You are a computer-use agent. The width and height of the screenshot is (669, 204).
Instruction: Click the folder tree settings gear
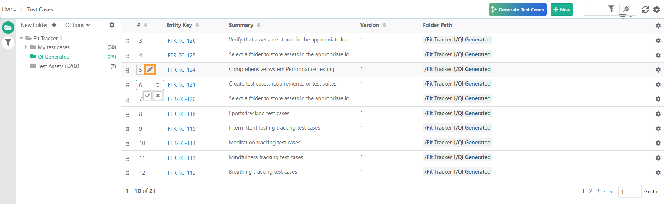[112, 25]
